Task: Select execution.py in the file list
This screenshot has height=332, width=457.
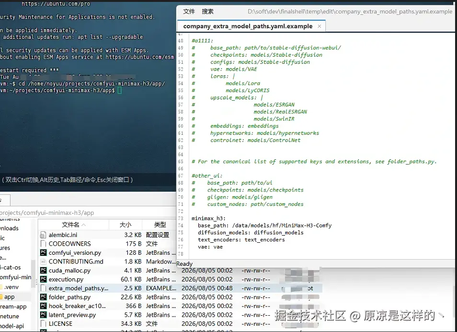Action: [66, 279]
